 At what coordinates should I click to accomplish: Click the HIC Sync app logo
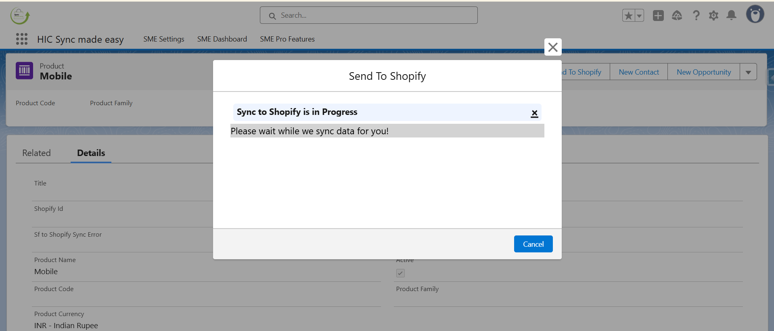click(20, 16)
